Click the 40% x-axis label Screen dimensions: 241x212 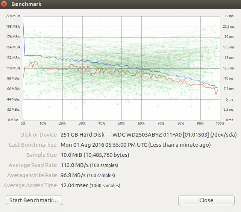tap(102, 123)
